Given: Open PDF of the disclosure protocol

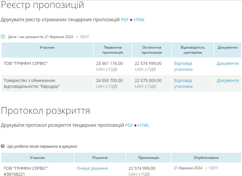Looking at the screenshot, I should coord(129,125).
